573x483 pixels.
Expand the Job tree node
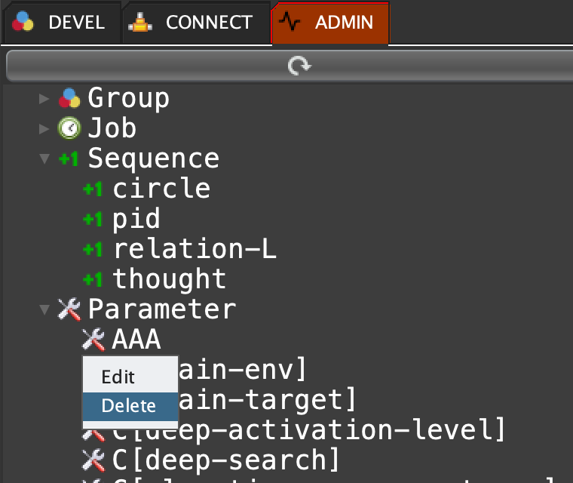click(x=45, y=128)
